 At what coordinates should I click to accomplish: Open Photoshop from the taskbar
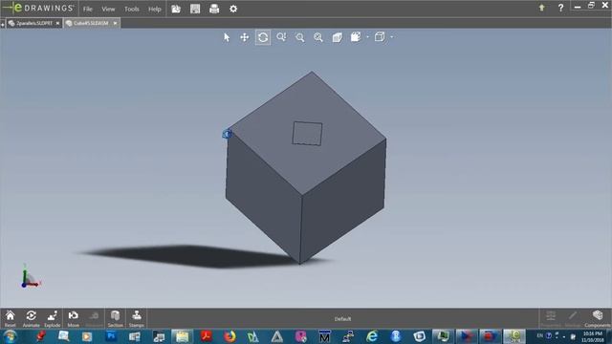coord(111,336)
